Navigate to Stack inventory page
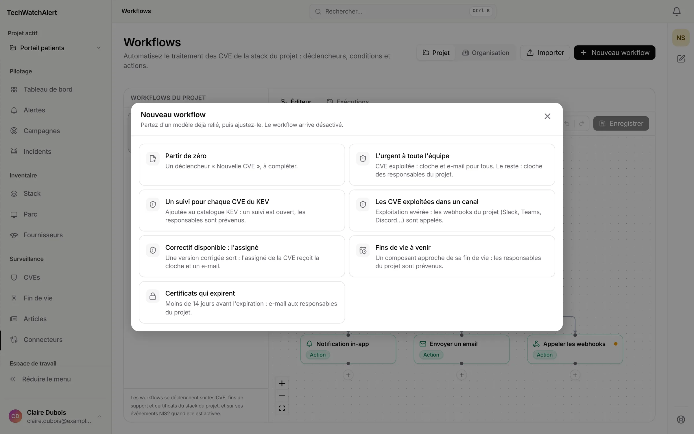The height and width of the screenshot is (434, 694). pos(56,194)
